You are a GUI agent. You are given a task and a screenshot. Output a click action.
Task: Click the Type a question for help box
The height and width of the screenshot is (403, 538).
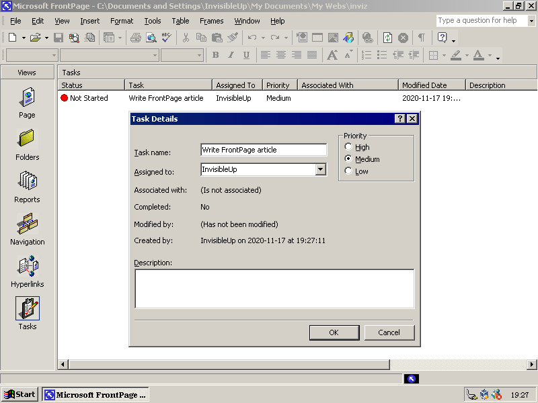point(482,21)
